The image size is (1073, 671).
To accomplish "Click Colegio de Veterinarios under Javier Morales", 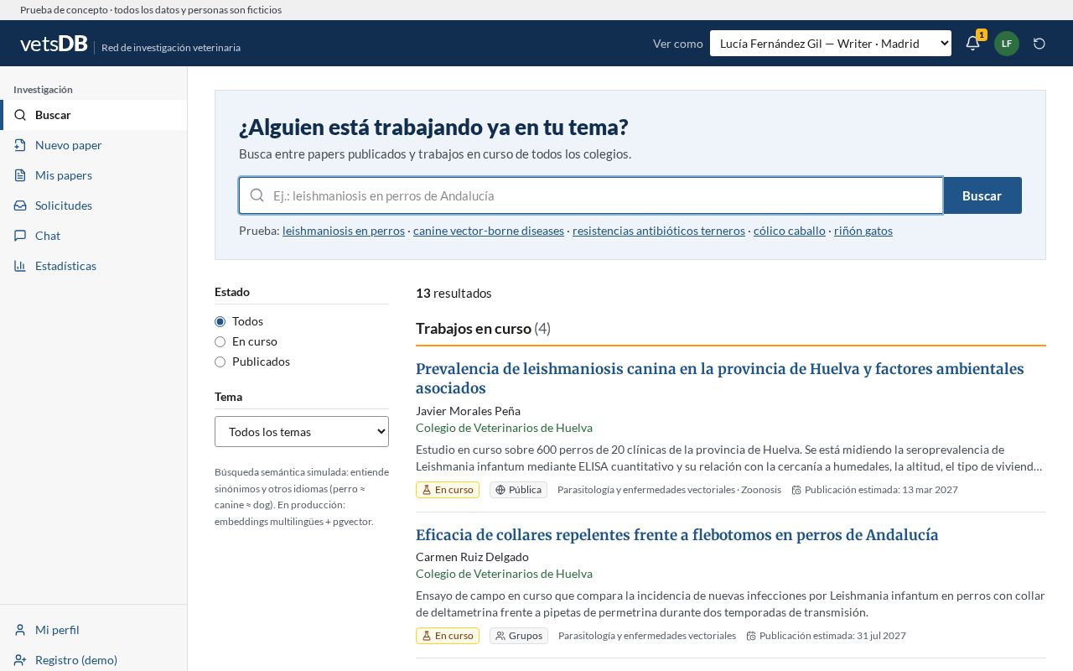I will pyautogui.click(x=504, y=428).
